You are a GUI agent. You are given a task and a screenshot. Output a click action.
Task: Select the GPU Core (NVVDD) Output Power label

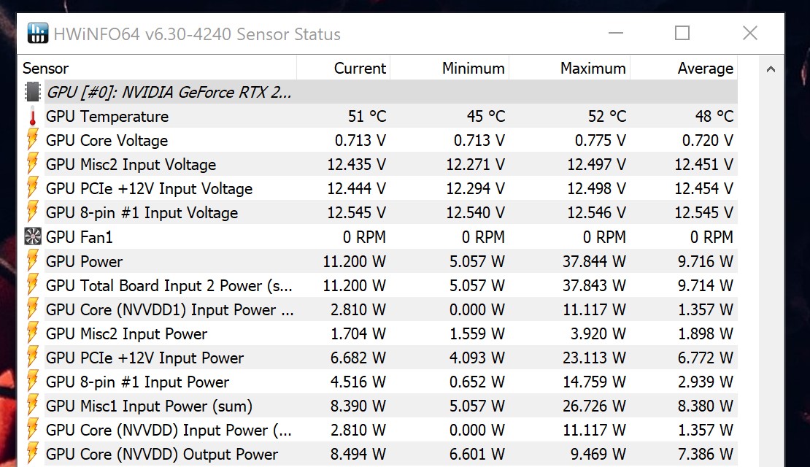[162, 454]
